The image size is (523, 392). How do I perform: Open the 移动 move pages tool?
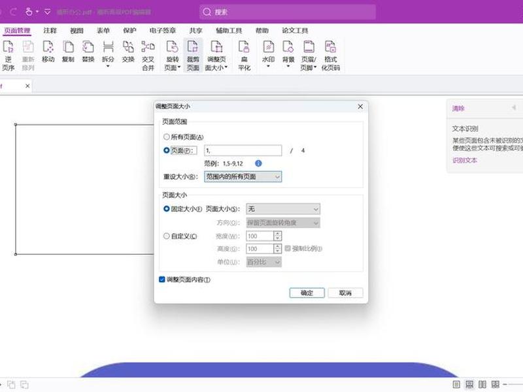point(48,52)
